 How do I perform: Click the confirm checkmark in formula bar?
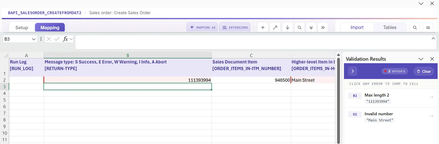click(x=57, y=39)
